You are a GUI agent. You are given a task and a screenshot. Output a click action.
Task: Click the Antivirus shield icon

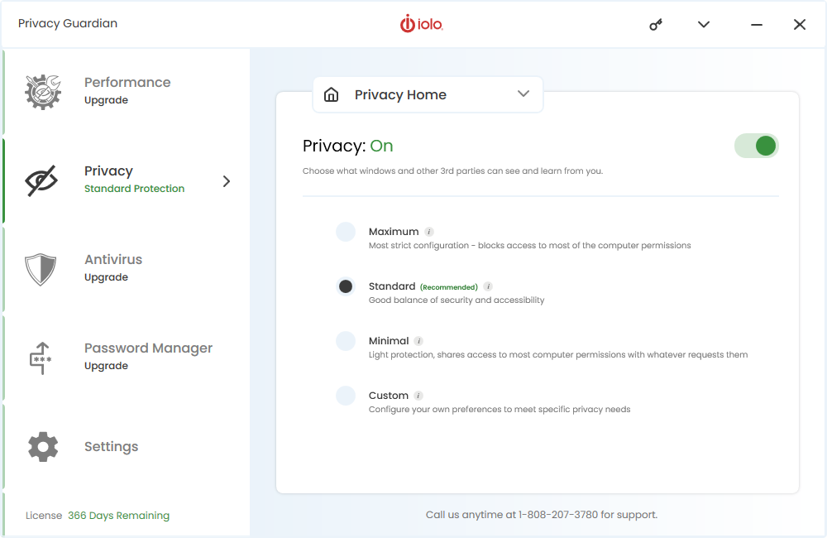41,269
